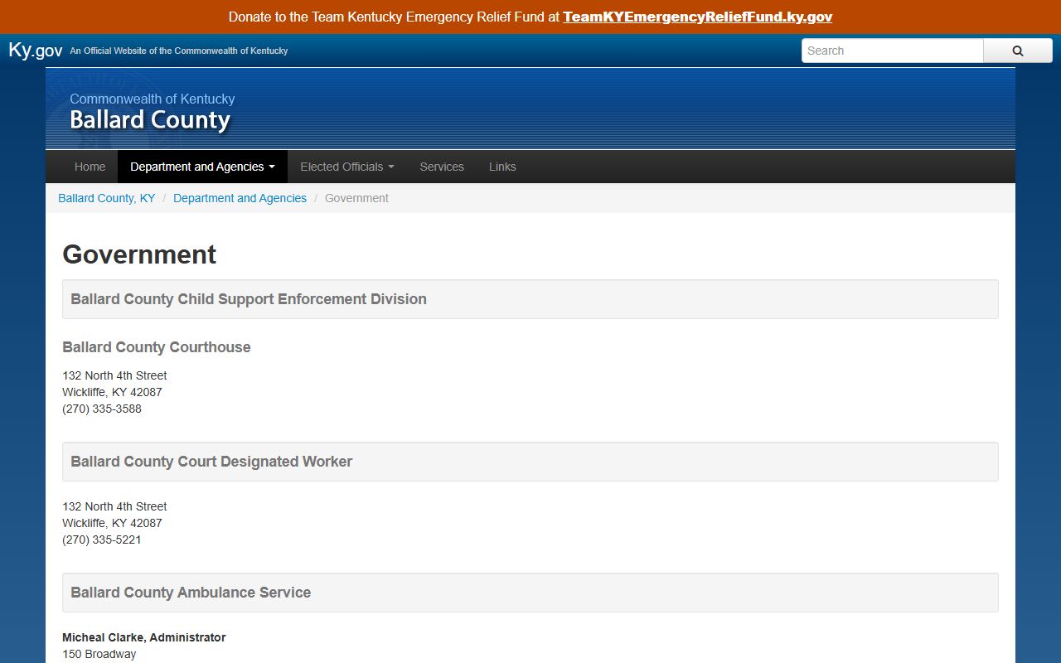Go to Ky.gov logo link
The height and width of the screenshot is (663, 1061).
pos(36,50)
